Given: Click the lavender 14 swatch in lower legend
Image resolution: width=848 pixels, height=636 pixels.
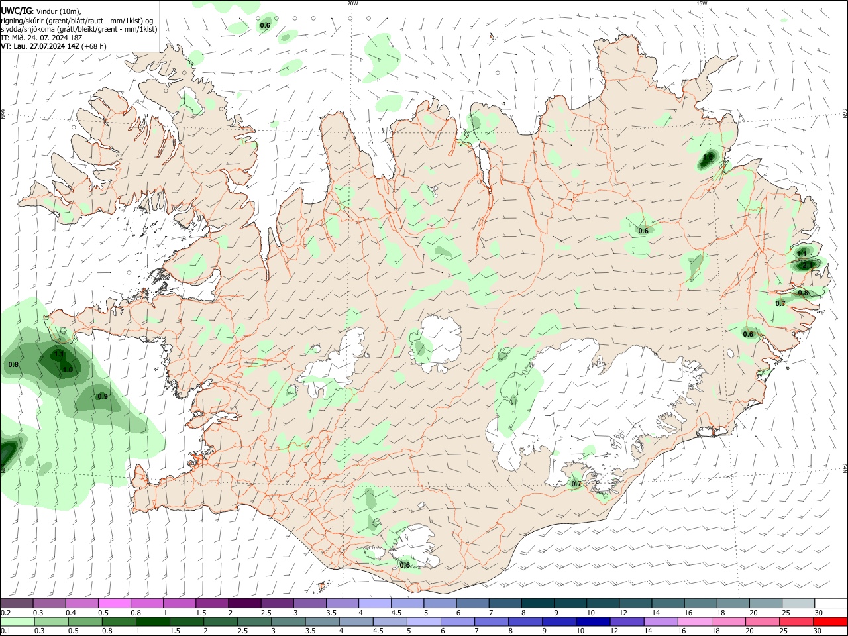Looking at the screenshot, I should pos(661,621).
